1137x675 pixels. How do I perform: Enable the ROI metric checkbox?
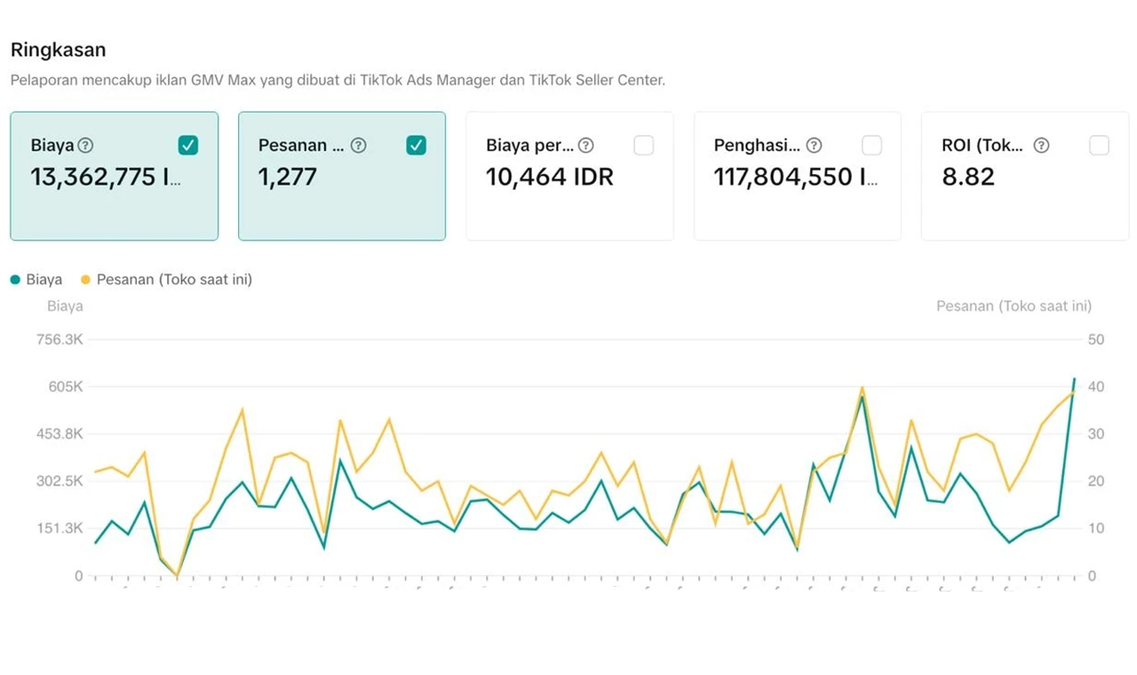1099,146
